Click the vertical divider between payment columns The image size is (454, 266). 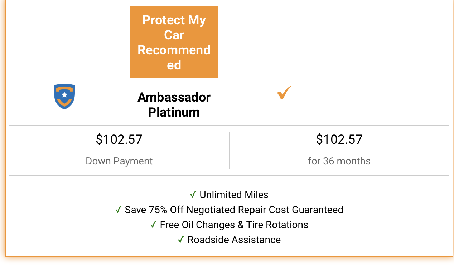pos(230,150)
